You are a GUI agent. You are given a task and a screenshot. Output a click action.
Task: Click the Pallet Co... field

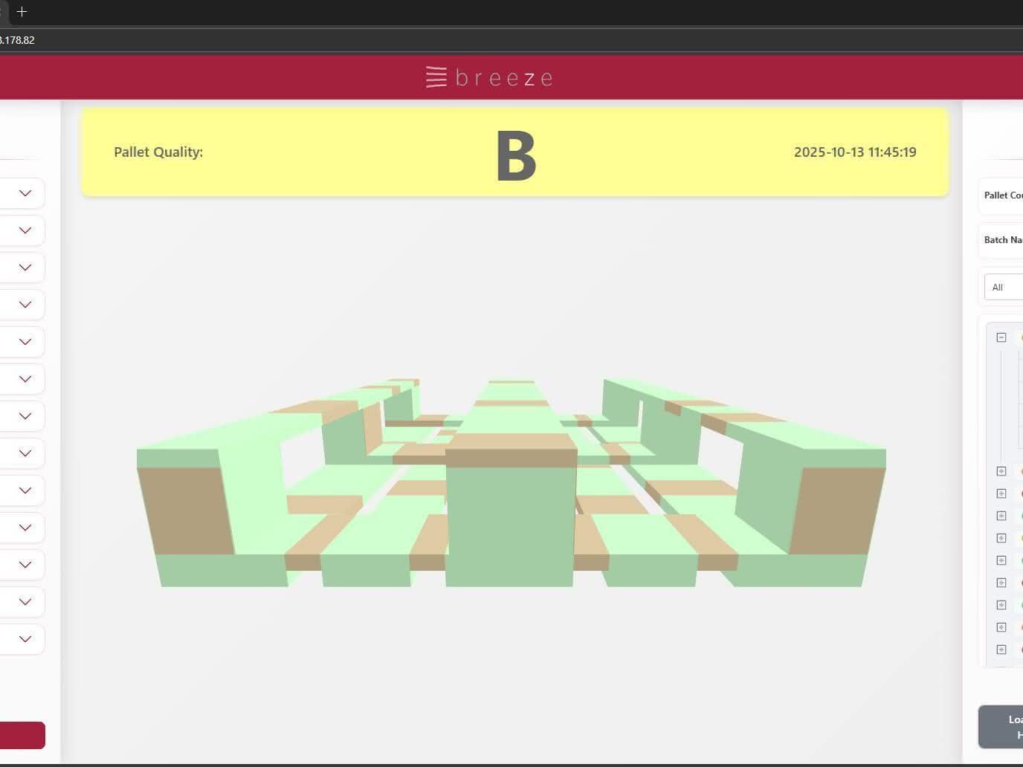point(1001,195)
